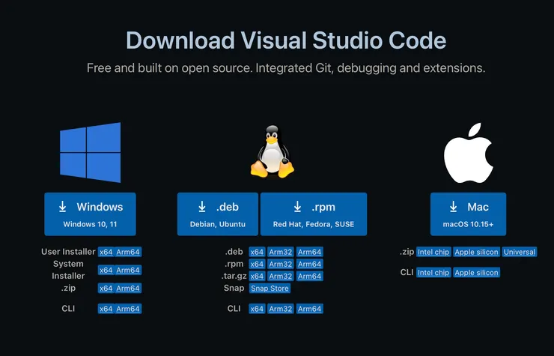Get Windows User Installer Arm64
This screenshot has width=554, height=356.
[128, 252]
